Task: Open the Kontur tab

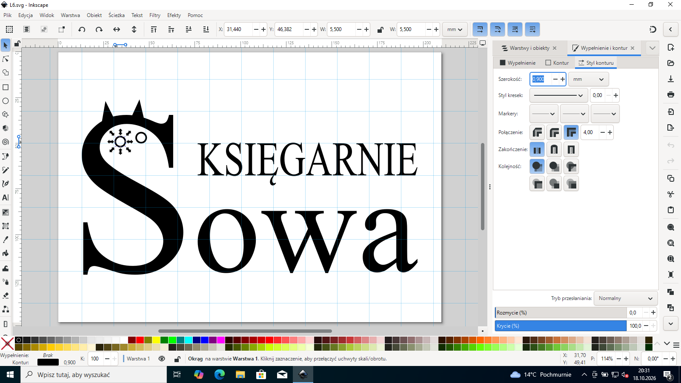Action: point(557,63)
